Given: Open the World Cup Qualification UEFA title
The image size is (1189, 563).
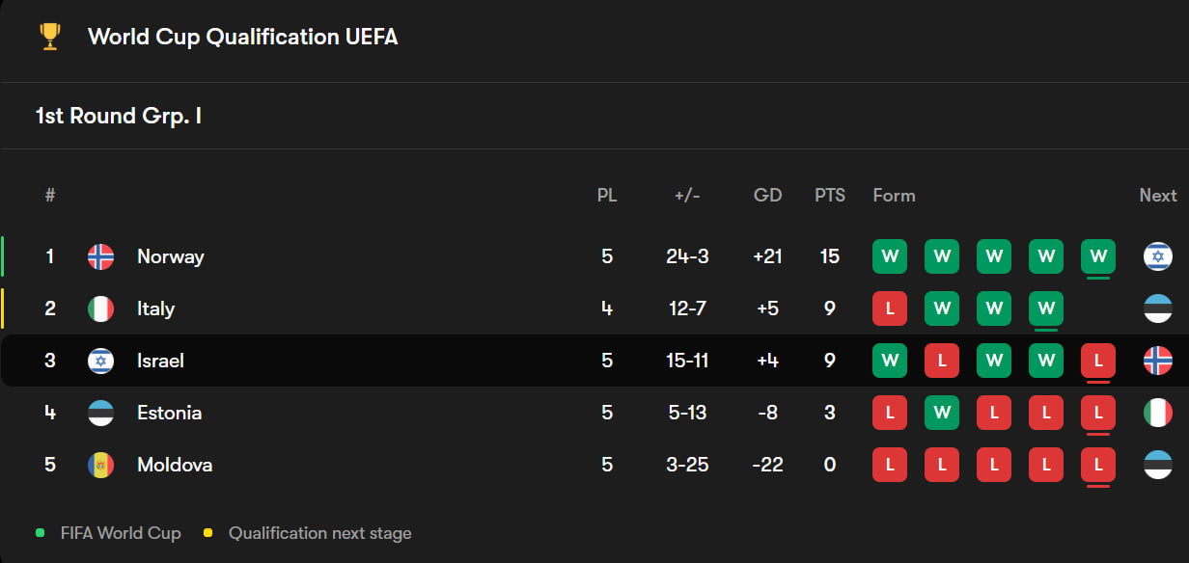Looking at the screenshot, I should [242, 37].
